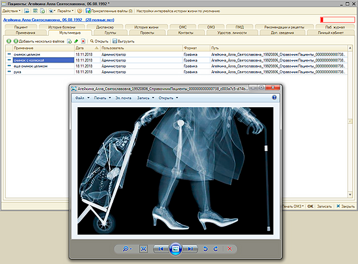Click the zoom magnifier in photo viewer
Screen dimensions: 358x264
coord(127,247)
